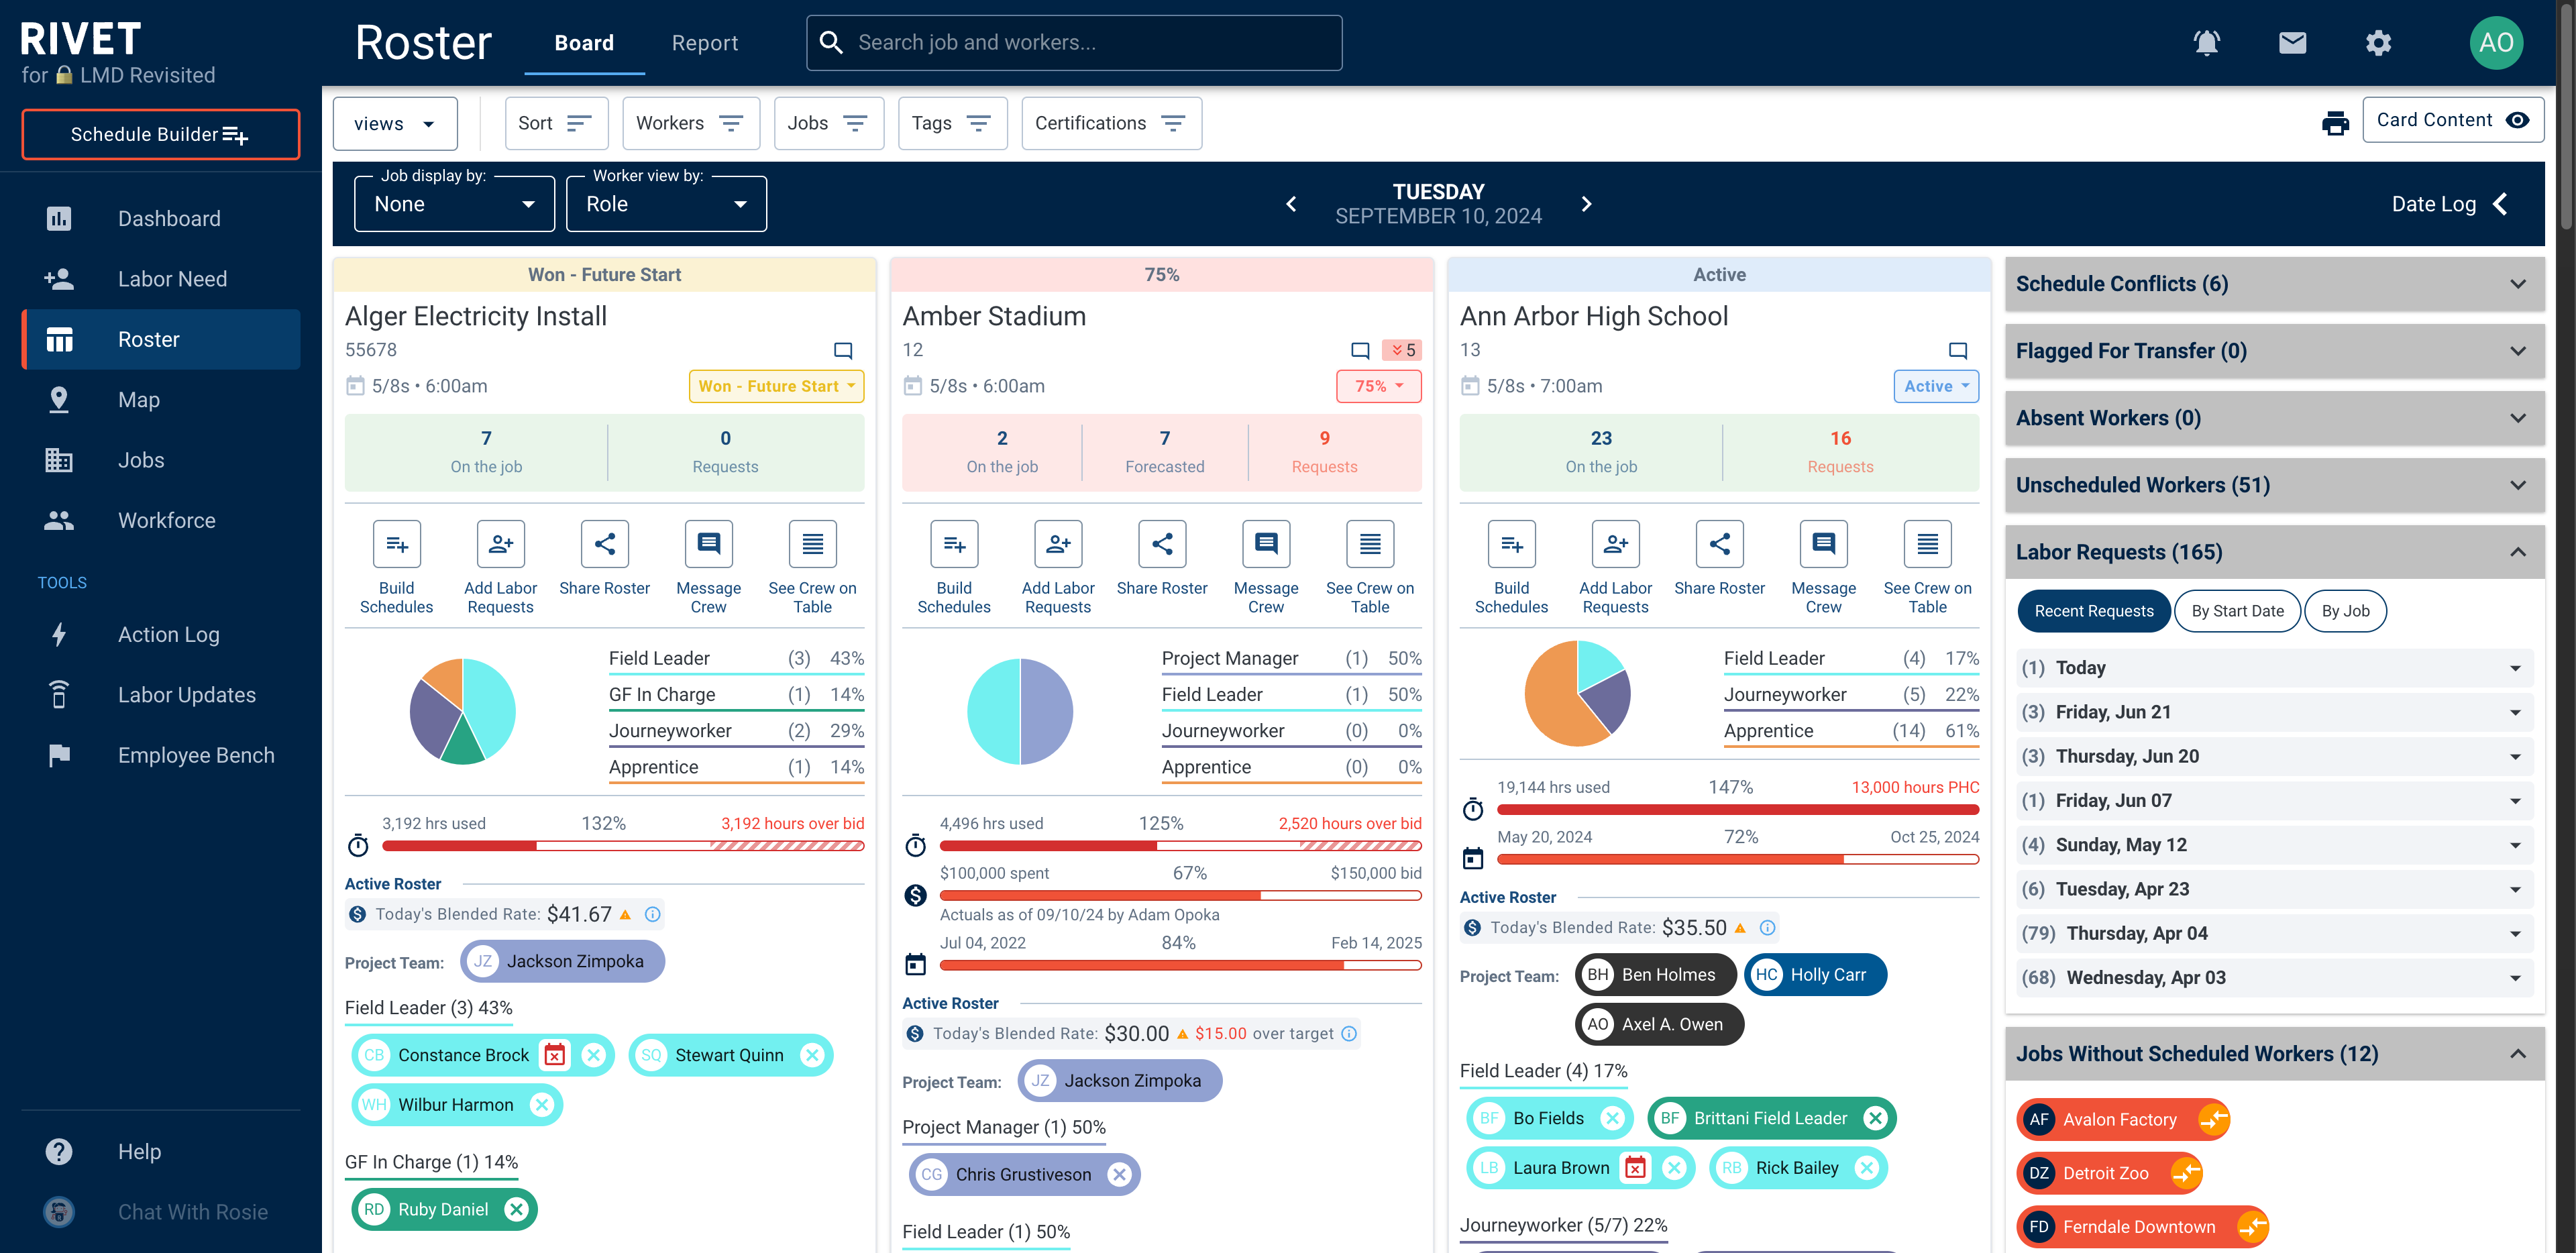2576x1253 pixels.
Task: Switch to the Board tab
Action: click(584, 43)
